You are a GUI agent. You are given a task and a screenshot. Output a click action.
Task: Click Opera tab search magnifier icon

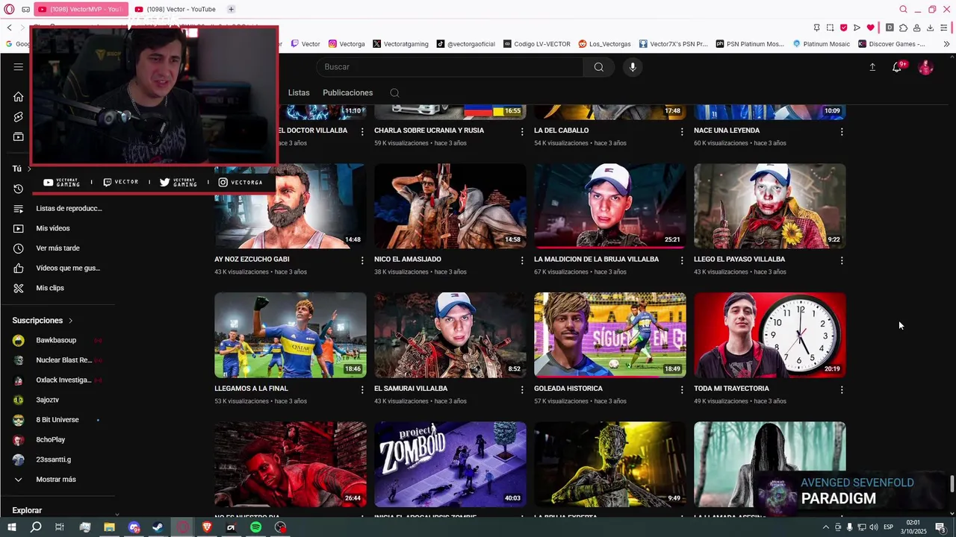click(903, 9)
